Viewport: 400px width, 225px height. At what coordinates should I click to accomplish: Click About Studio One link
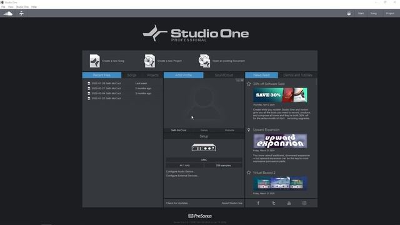tap(232, 203)
